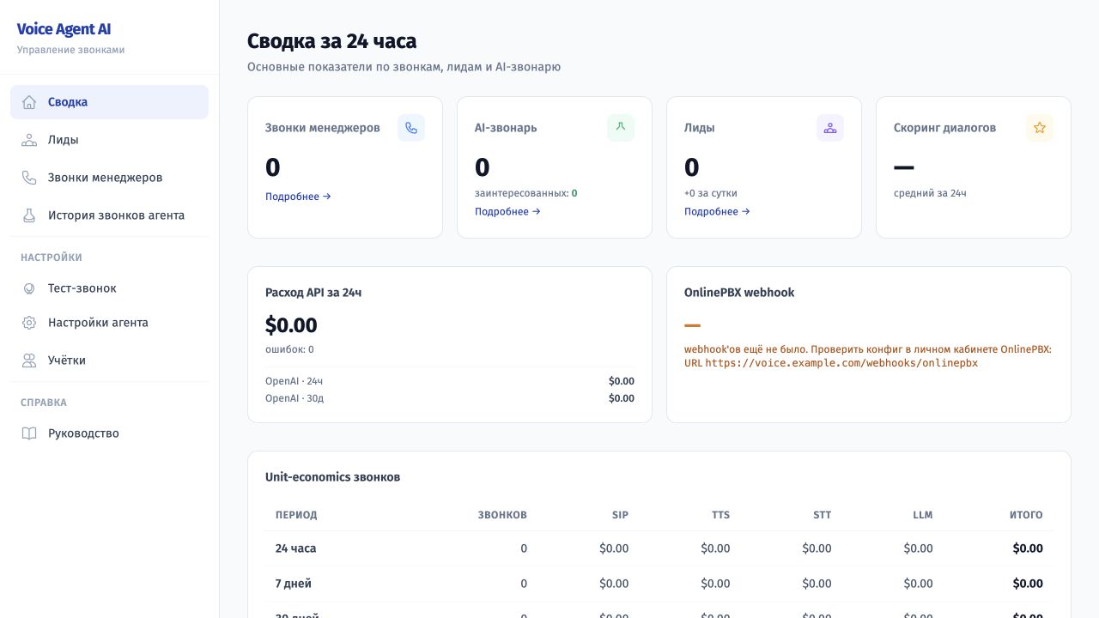The image size is (1099, 618).
Task: Click the gear icon beside Настройки агента
Action: [x=29, y=323]
